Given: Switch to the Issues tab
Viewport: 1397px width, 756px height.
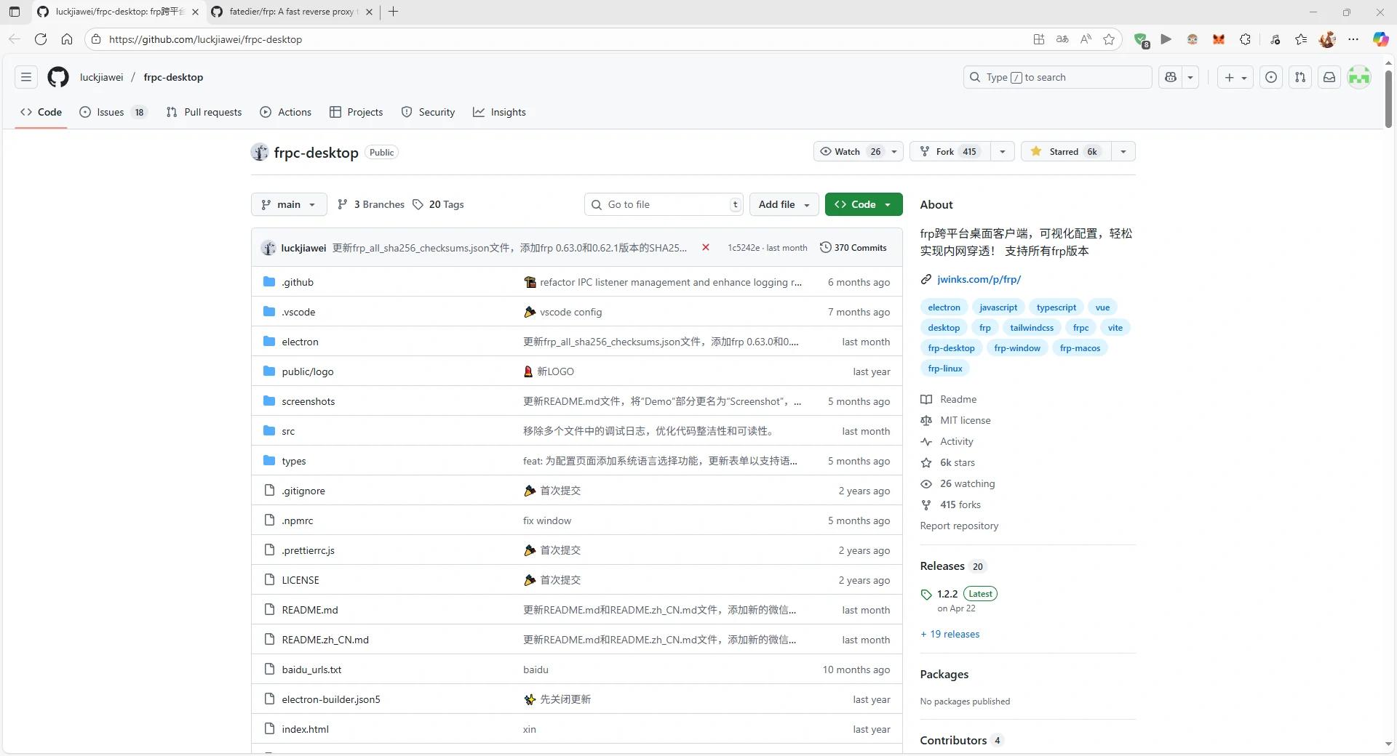Looking at the screenshot, I should [112, 113].
